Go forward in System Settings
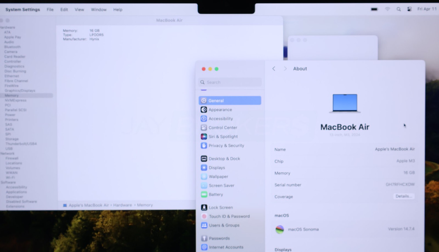The height and width of the screenshot is (252, 439). pos(285,69)
